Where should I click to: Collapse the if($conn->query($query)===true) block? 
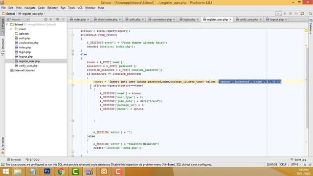pyautogui.click(x=73, y=86)
